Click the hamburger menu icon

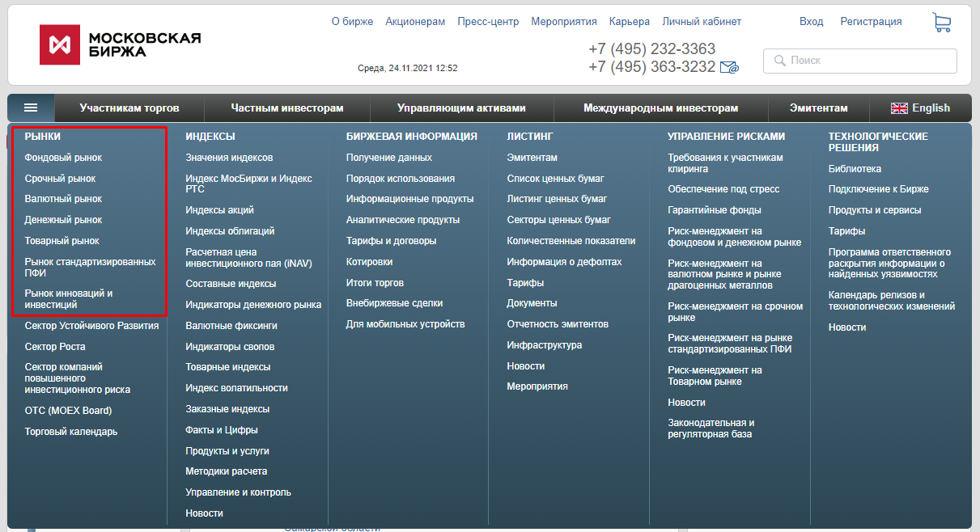31,108
